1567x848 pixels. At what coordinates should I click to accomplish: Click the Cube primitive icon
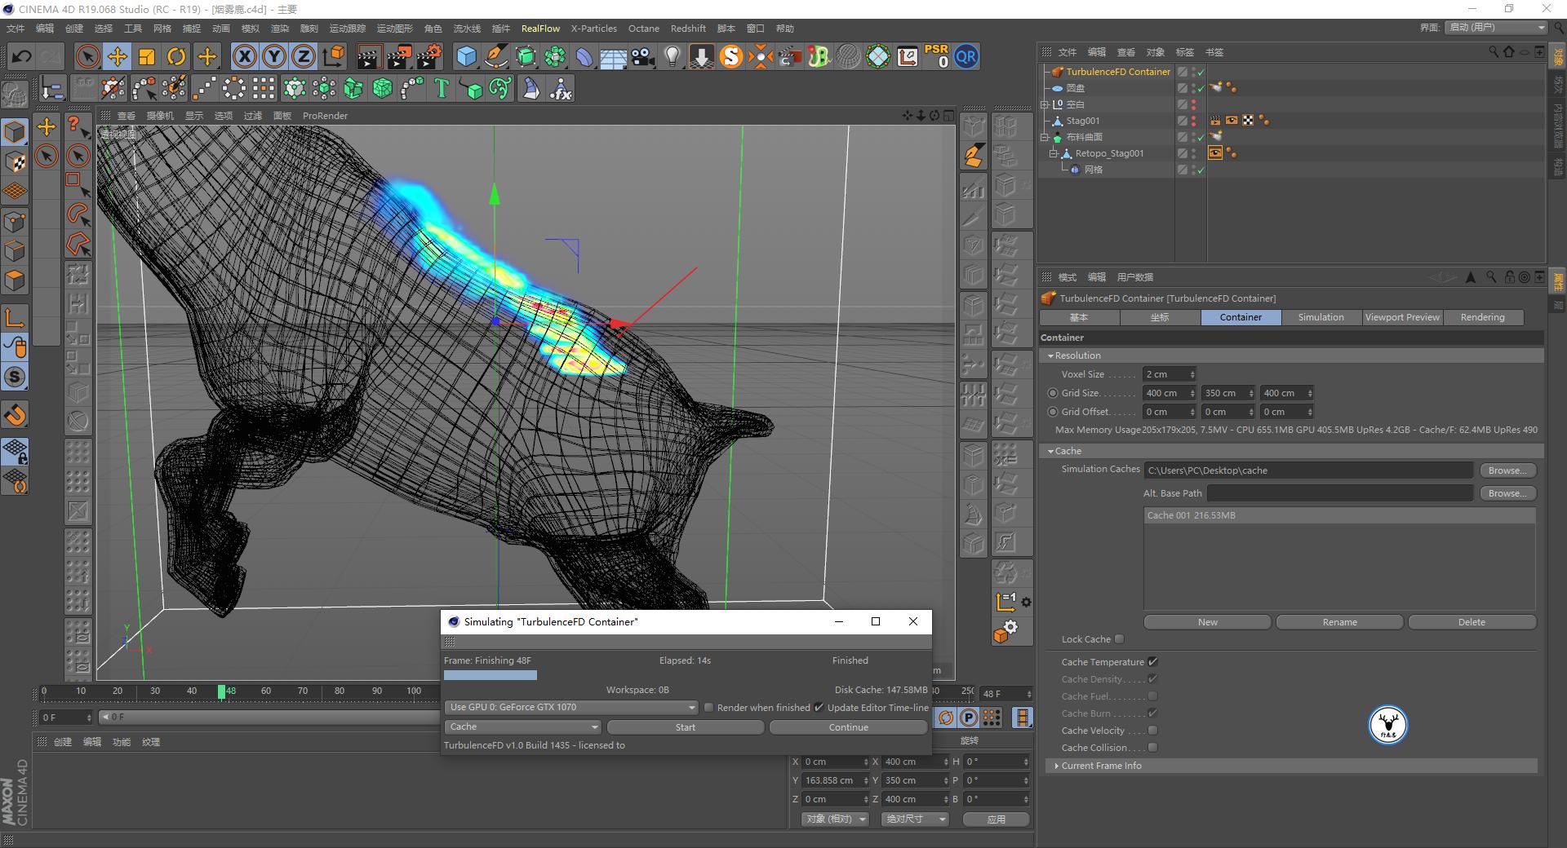point(467,56)
